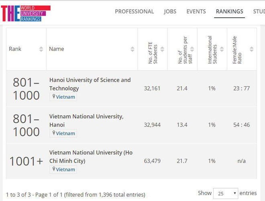
Task: Open the Professional menu
Action: pos(134,11)
